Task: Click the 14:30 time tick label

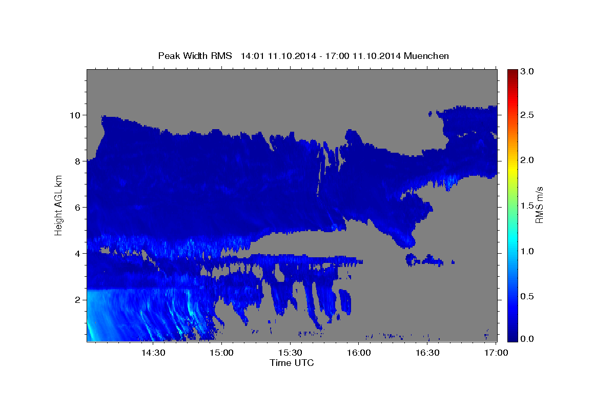Action: tap(153, 353)
